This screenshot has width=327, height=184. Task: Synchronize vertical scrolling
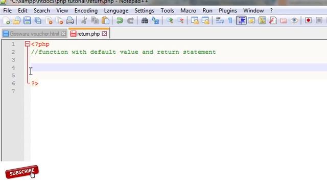coord(195,20)
